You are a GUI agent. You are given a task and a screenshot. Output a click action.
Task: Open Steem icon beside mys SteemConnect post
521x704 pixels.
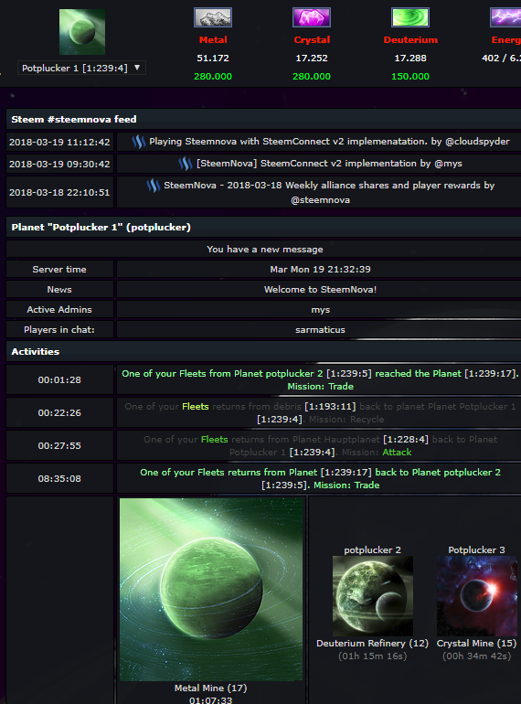[x=186, y=164]
